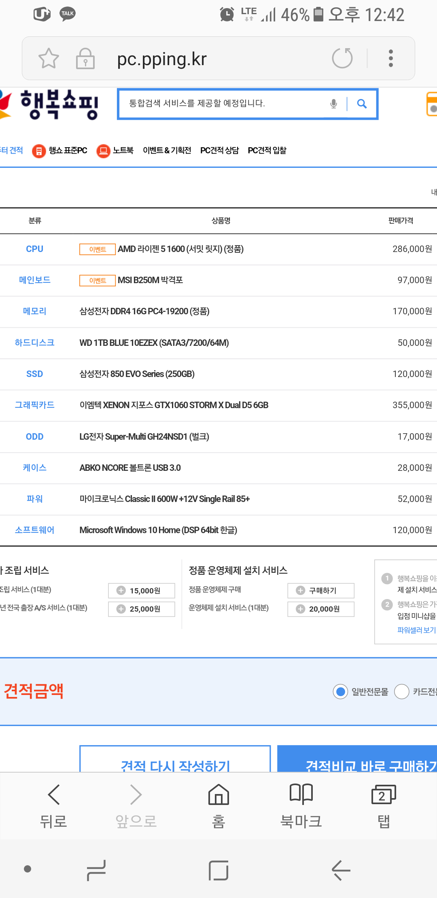The width and height of the screenshot is (437, 898).
Task: Open the 탭 tabs icon showing 2
Action: coord(384,806)
